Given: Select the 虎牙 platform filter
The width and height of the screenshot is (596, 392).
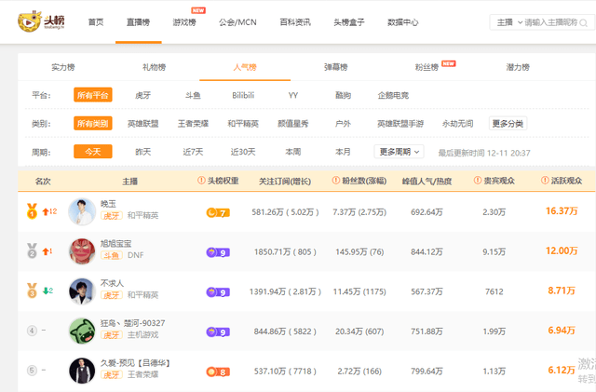Looking at the screenshot, I should (142, 95).
